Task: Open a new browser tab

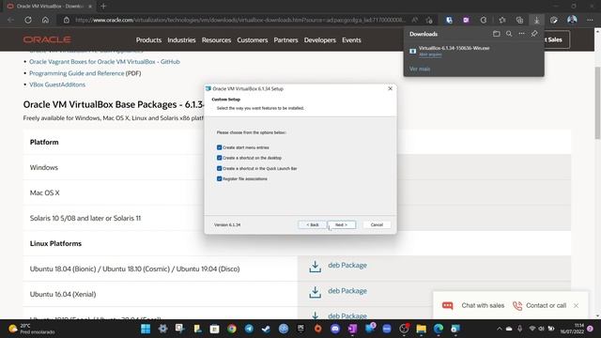Action: (x=103, y=7)
